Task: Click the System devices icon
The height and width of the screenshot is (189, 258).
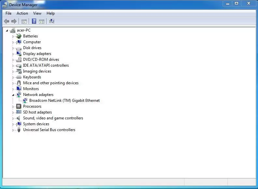Action: [x=19, y=124]
